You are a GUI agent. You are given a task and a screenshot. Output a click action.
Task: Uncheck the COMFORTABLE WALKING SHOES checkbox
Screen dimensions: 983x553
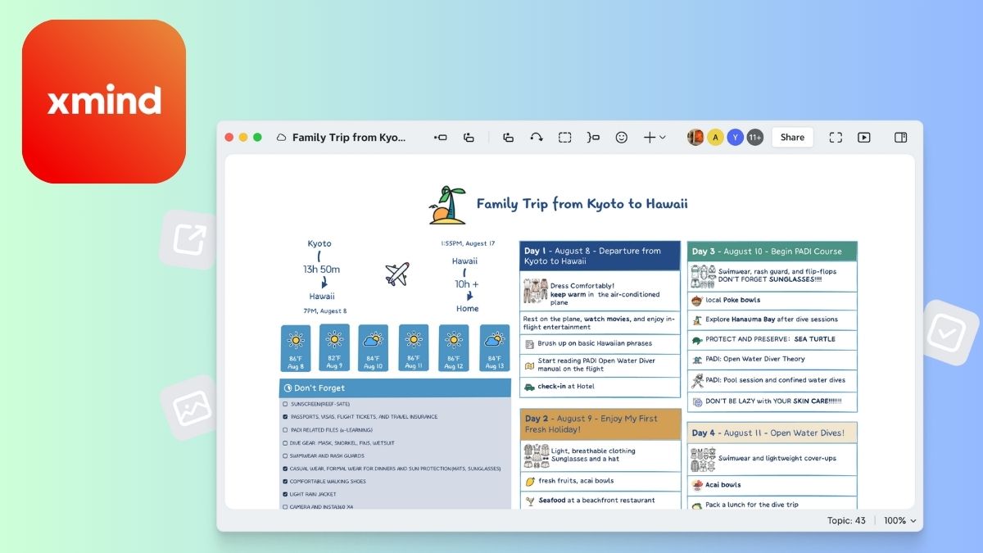(284, 482)
